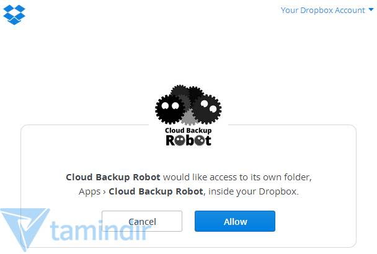Click the Dropbox box logo
The image size is (377, 254).
(x=14, y=15)
